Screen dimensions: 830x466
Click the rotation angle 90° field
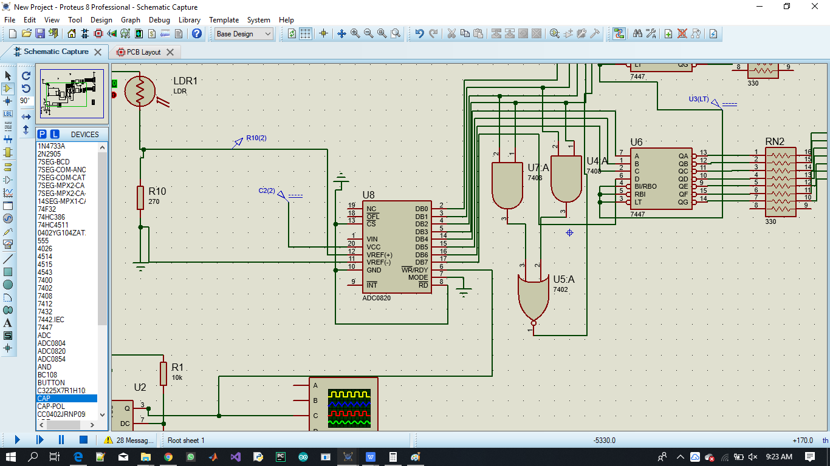point(26,101)
